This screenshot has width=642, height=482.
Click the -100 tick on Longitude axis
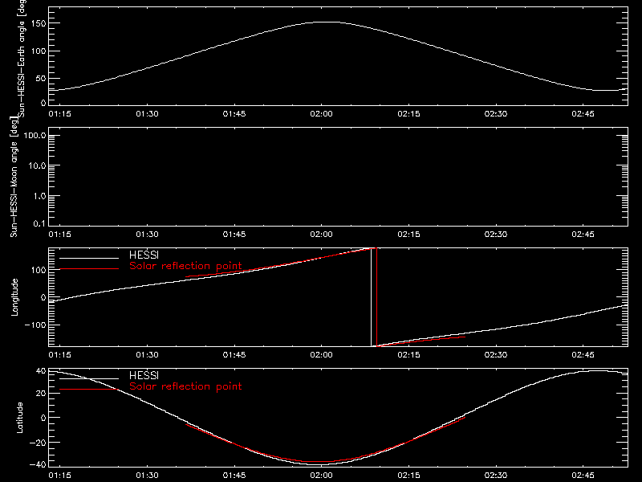tap(35, 325)
